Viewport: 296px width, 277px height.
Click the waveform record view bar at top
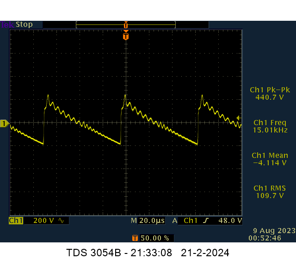pos(125,24)
